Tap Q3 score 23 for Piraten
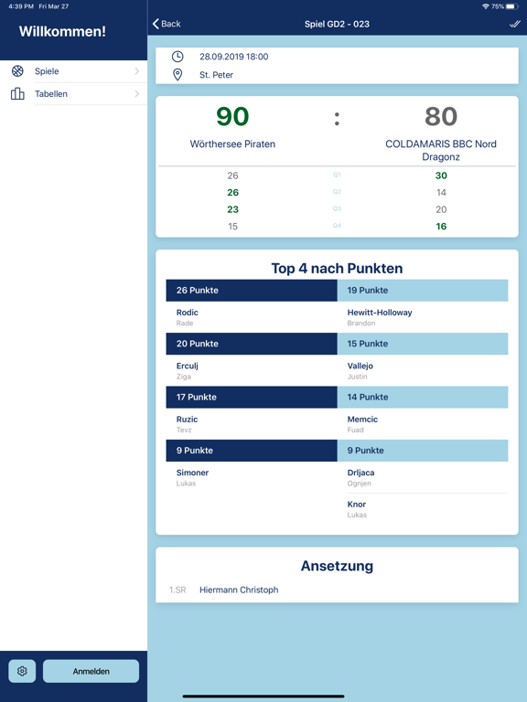This screenshot has width=527, height=702. point(232,209)
